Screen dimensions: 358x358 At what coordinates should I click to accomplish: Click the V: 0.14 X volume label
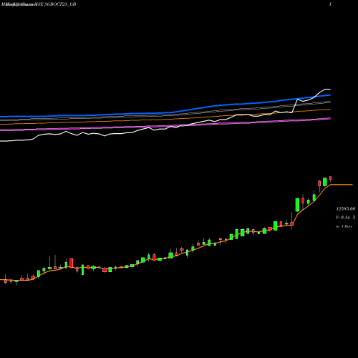[x=346, y=218]
